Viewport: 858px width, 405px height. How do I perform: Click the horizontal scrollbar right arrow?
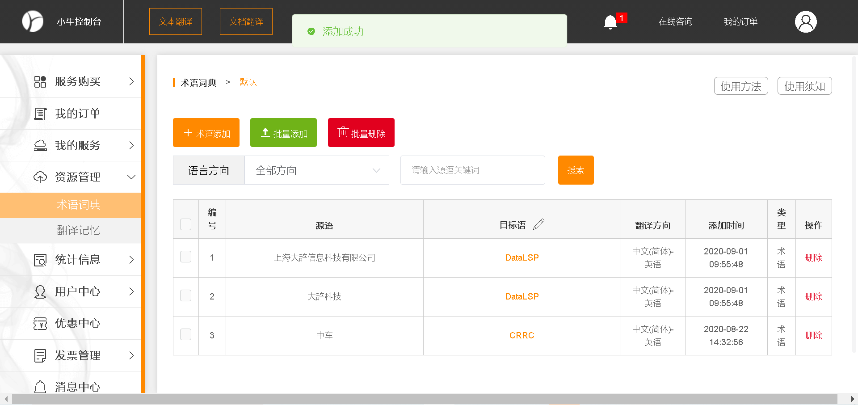click(853, 399)
